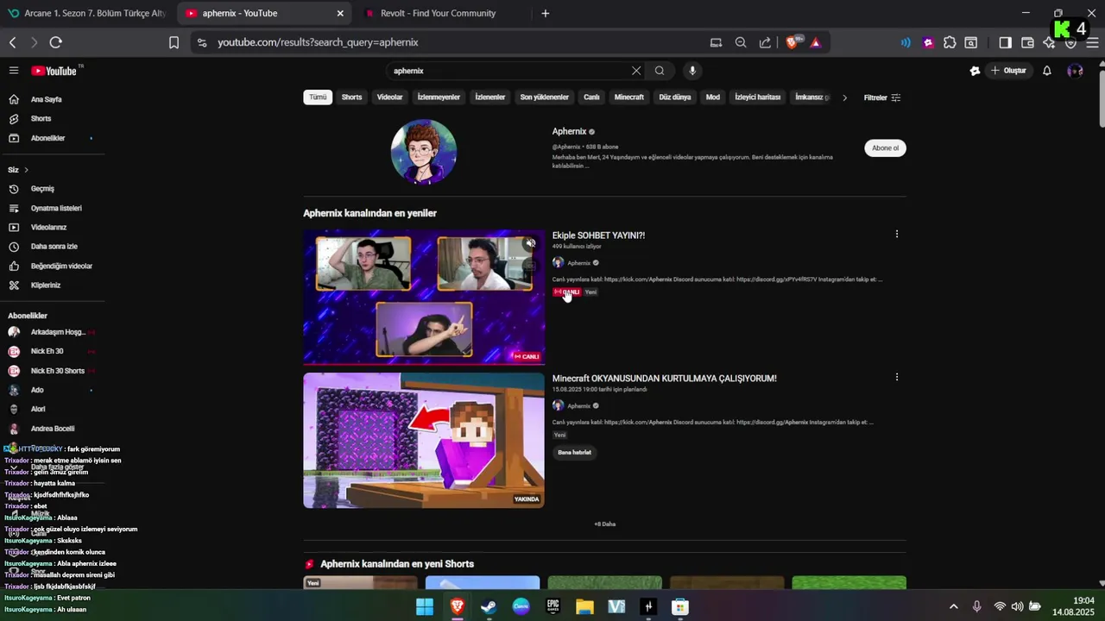This screenshot has height=621, width=1105.
Task: Open more options for Minecraft OKYANUSUNDAN video
Action: pyautogui.click(x=896, y=377)
